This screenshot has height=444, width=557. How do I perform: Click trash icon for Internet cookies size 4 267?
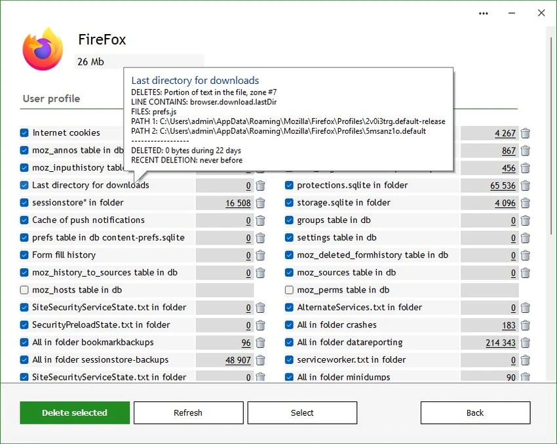(x=525, y=133)
